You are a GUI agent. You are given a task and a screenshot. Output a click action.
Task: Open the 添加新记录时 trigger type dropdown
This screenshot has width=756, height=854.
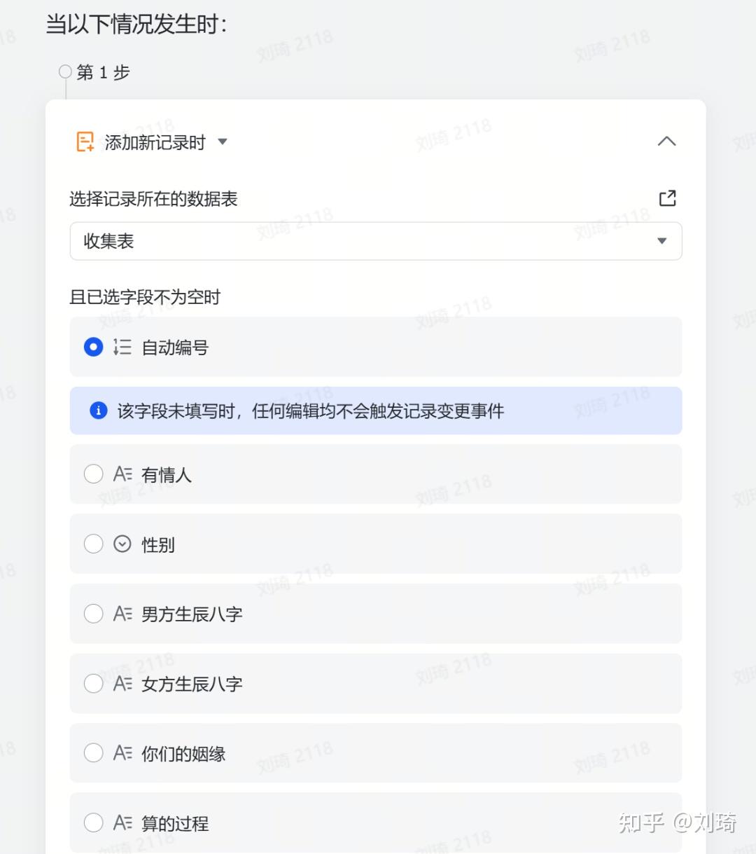pyautogui.click(x=223, y=142)
